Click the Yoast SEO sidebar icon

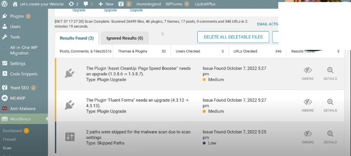4,88
